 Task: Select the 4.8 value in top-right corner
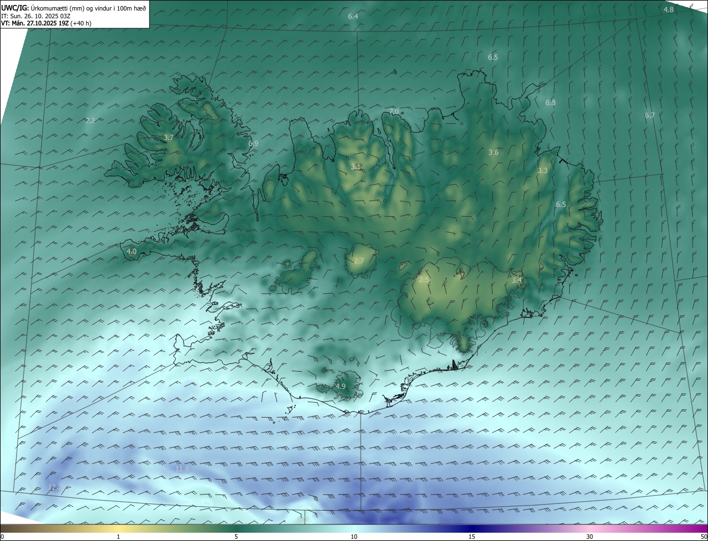[x=669, y=10]
